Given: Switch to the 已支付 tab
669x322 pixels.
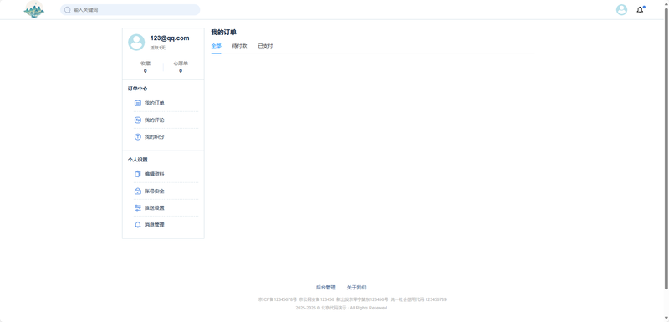Looking at the screenshot, I should pyautogui.click(x=265, y=46).
